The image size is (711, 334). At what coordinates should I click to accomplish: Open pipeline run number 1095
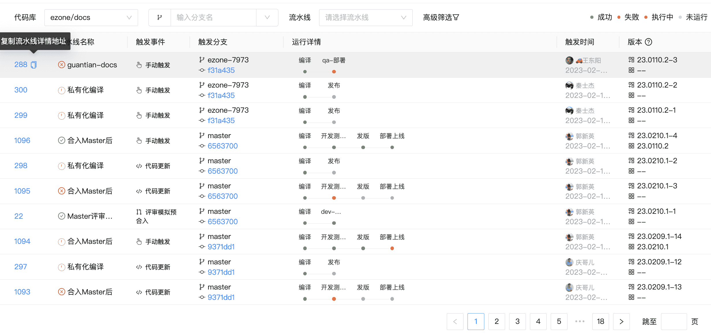[22, 191]
